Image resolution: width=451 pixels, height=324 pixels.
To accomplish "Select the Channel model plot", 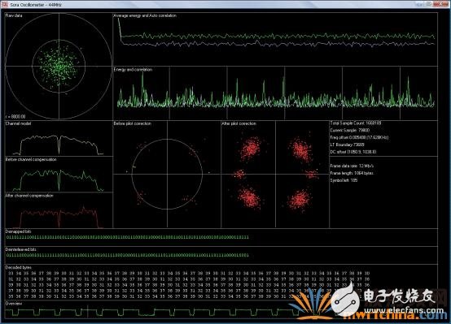I will click(x=59, y=138).
